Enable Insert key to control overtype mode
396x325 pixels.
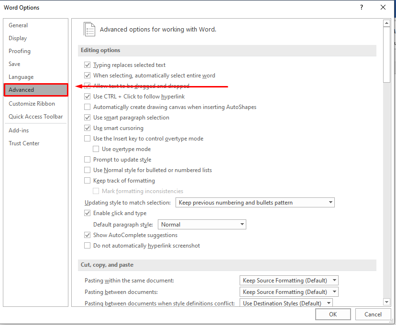tap(88, 139)
